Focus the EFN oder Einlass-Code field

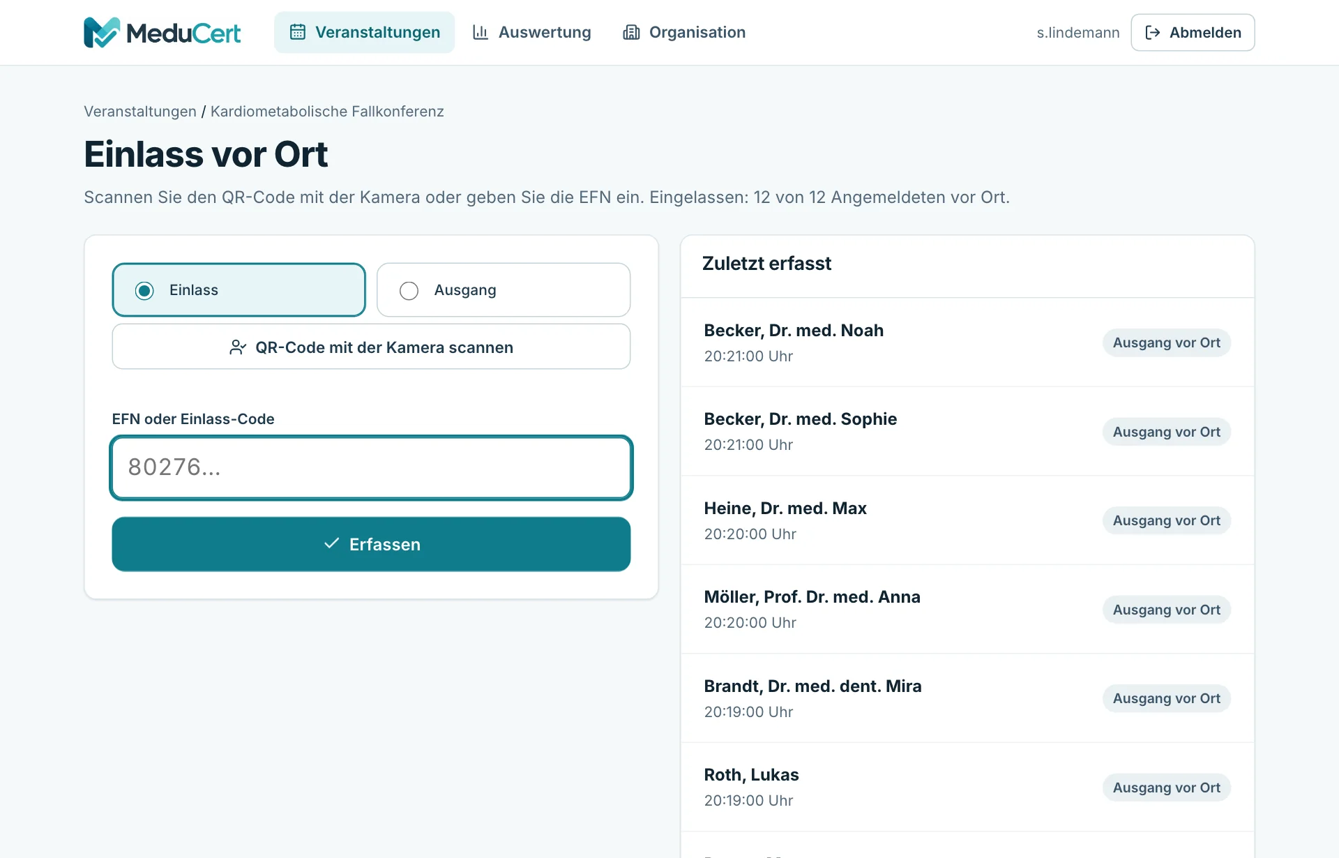pyautogui.click(x=371, y=467)
